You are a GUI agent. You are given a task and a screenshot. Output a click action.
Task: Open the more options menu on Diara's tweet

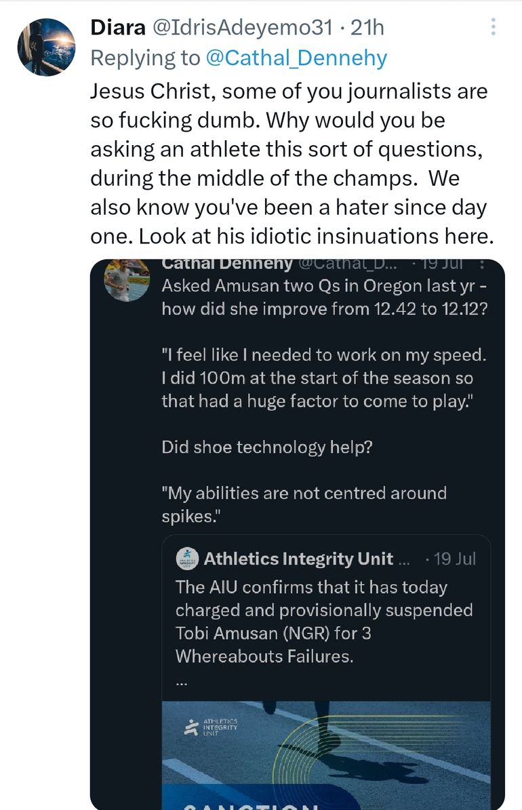(x=493, y=28)
